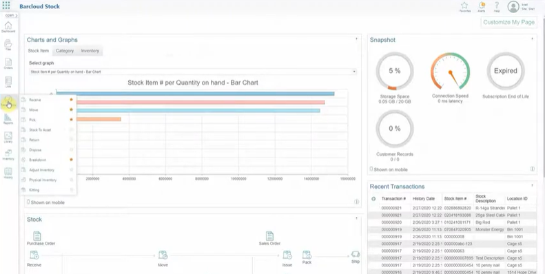This screenshot has height=274, width=545.
Task: Open the Files sidebar icon
Action: point(8,45)
